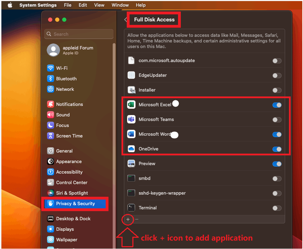Click the Microsoft Excel app icon
Viewport: 303px width, 249px height.
coord(131,105)
